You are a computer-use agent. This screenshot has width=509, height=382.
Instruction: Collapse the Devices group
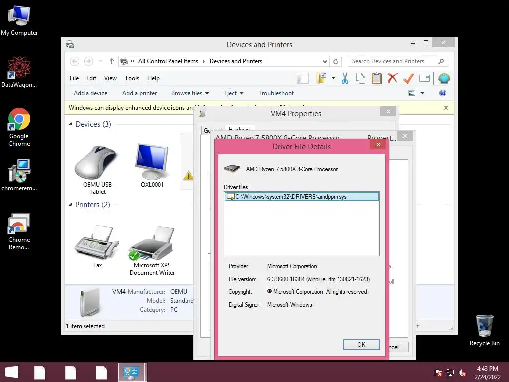pos(70,124)
